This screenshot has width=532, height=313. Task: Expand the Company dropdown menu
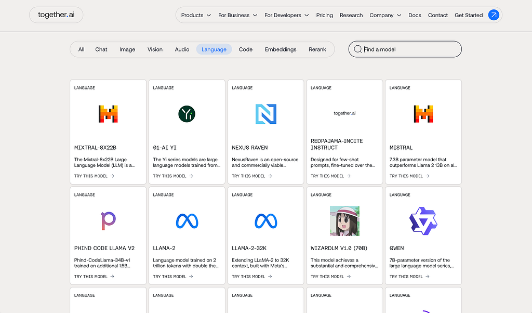coord(385,15)
